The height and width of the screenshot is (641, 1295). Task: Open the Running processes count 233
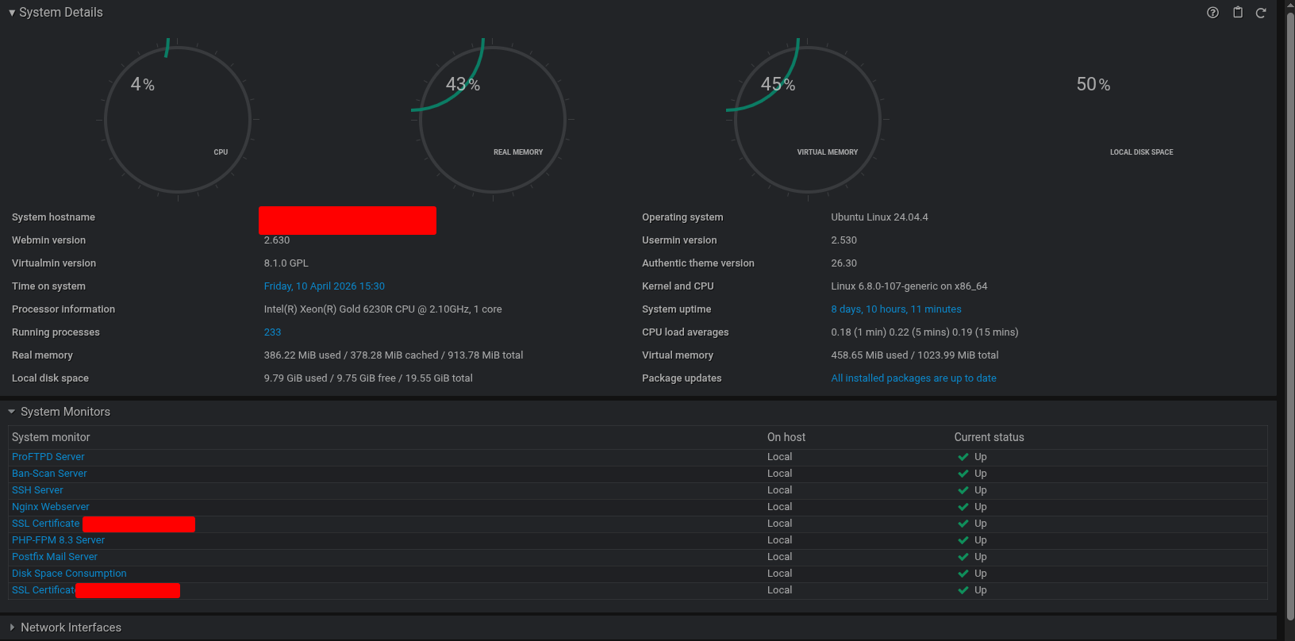coord(272,332)
